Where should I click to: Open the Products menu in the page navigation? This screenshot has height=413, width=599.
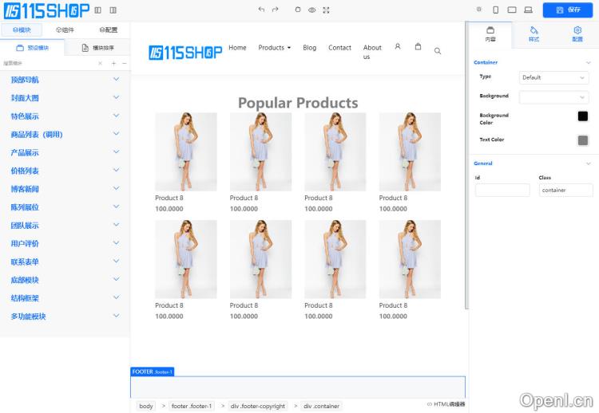(x=274, y=48)
